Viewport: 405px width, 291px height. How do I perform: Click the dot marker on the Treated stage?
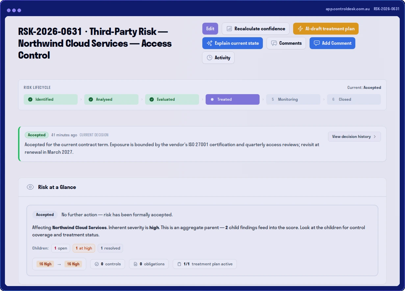[x=212, y=99]
